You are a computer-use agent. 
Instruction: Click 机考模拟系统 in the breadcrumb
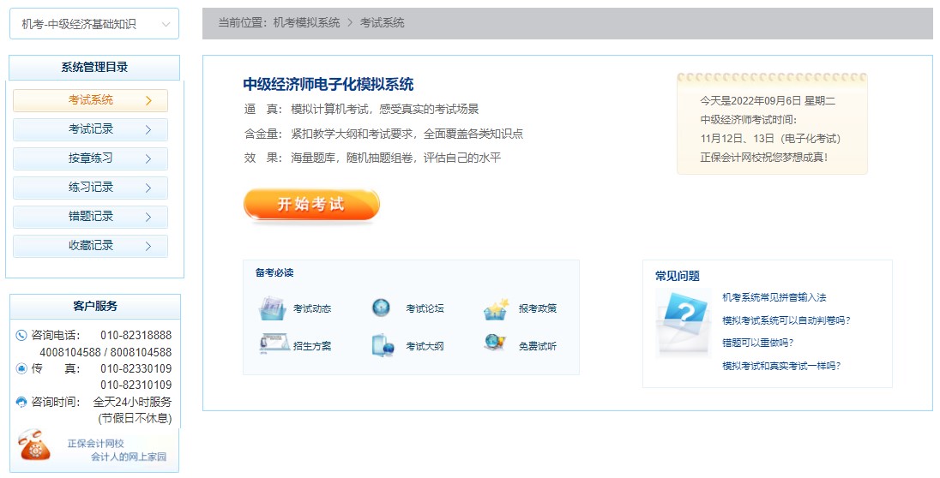(306, 23)
